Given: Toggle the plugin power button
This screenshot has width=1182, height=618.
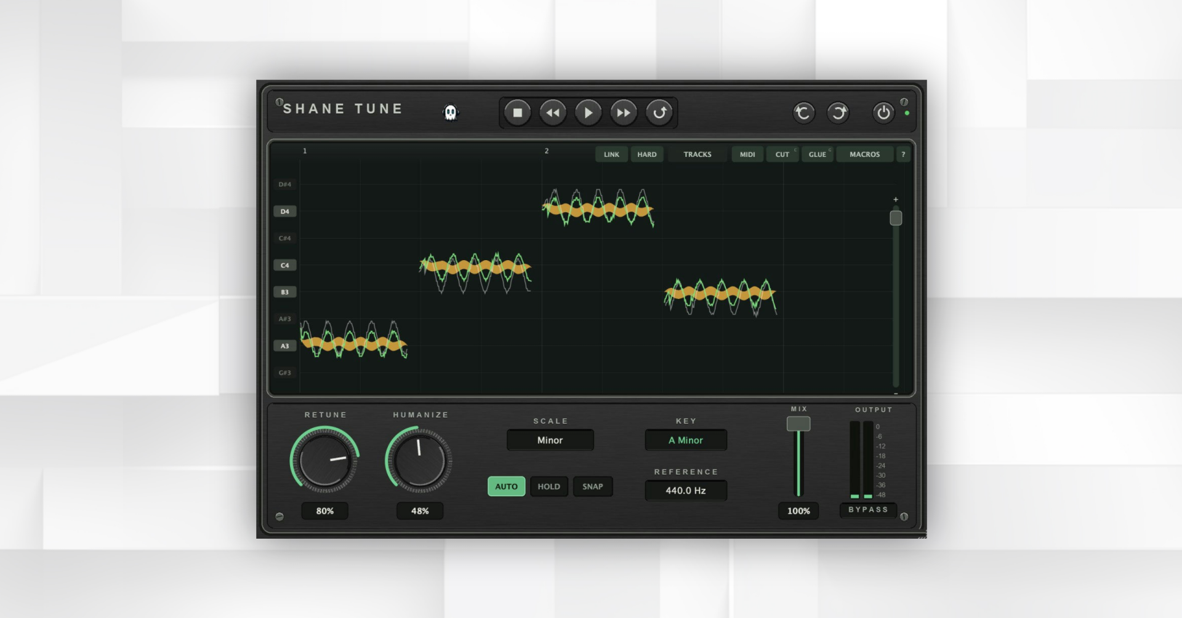Looking at the screenshot, I should point(883,113).
